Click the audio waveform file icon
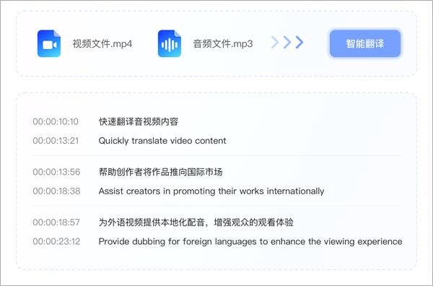 [170, 43]
